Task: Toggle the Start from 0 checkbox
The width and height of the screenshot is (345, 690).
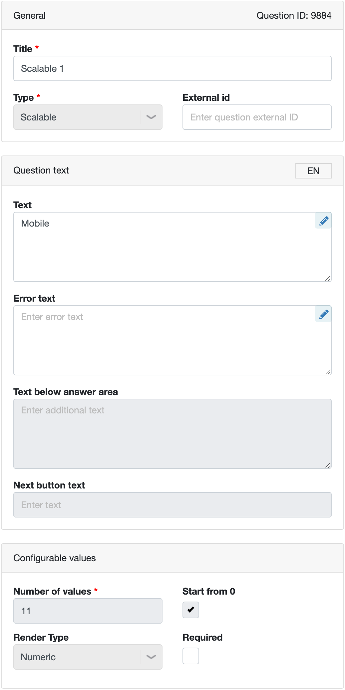Action: tap(191, 610)
